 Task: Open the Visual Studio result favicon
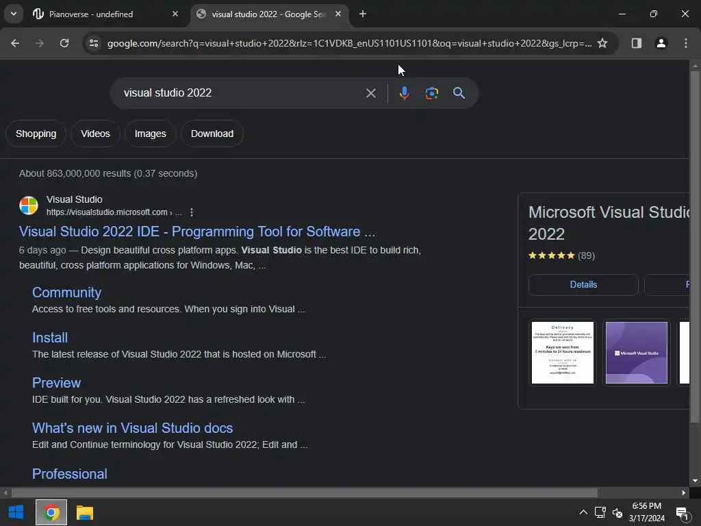pyautogui.click(x=29, y=205)
